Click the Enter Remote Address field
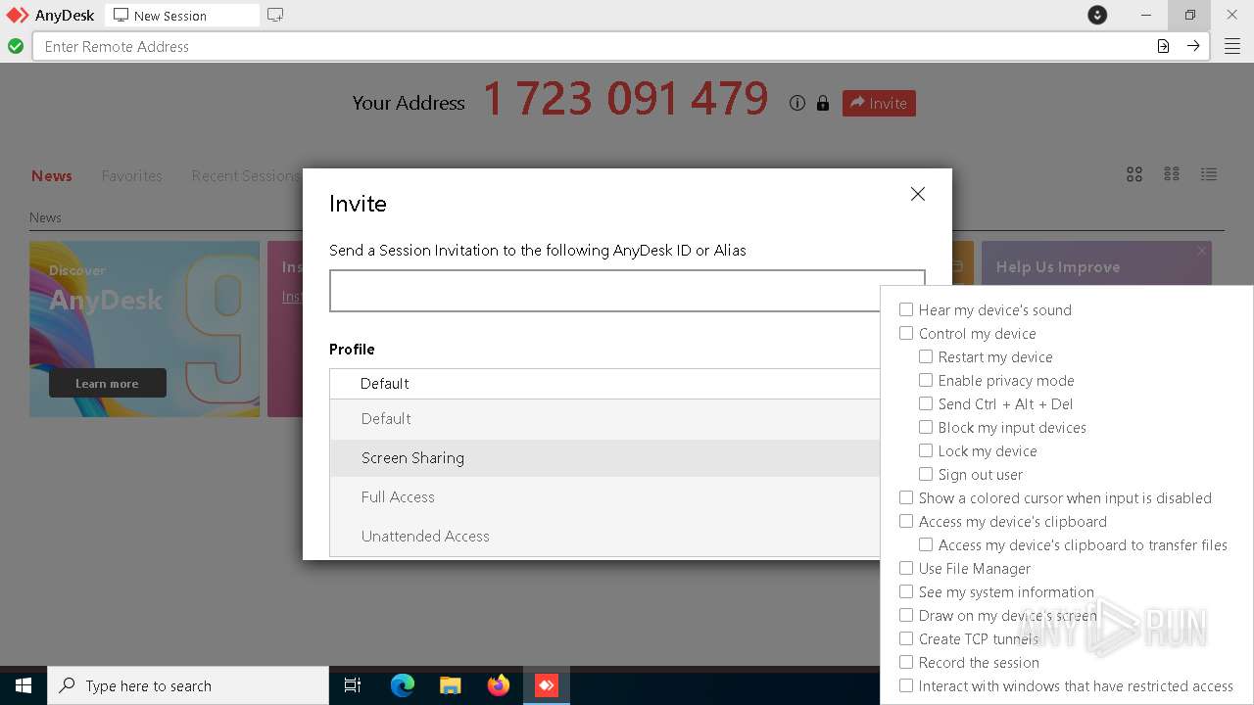The image size is (1254, 705). pyautogui.click(x=593, y=46)
